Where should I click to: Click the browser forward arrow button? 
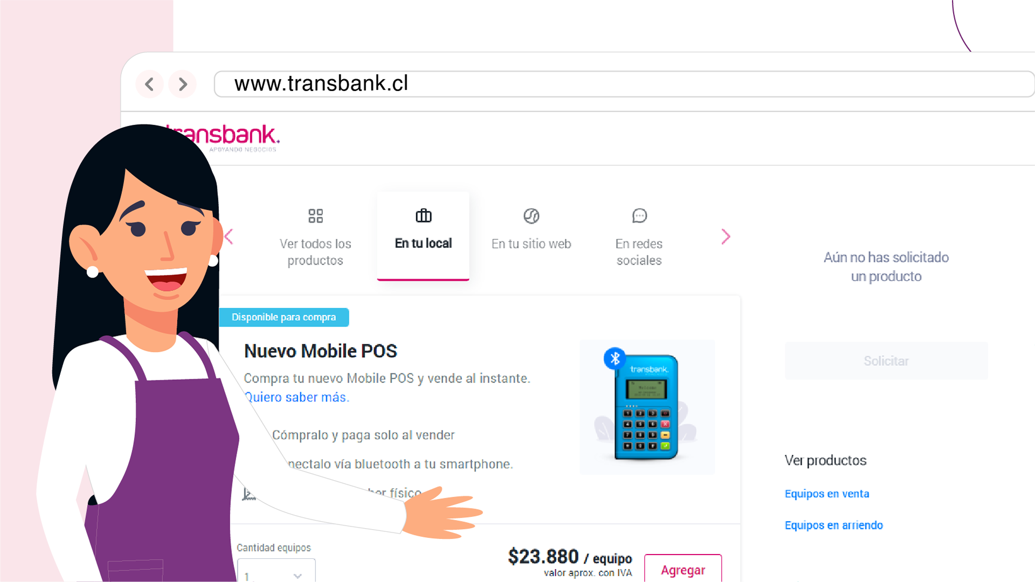pyautogui.click(x=183, y=84)
